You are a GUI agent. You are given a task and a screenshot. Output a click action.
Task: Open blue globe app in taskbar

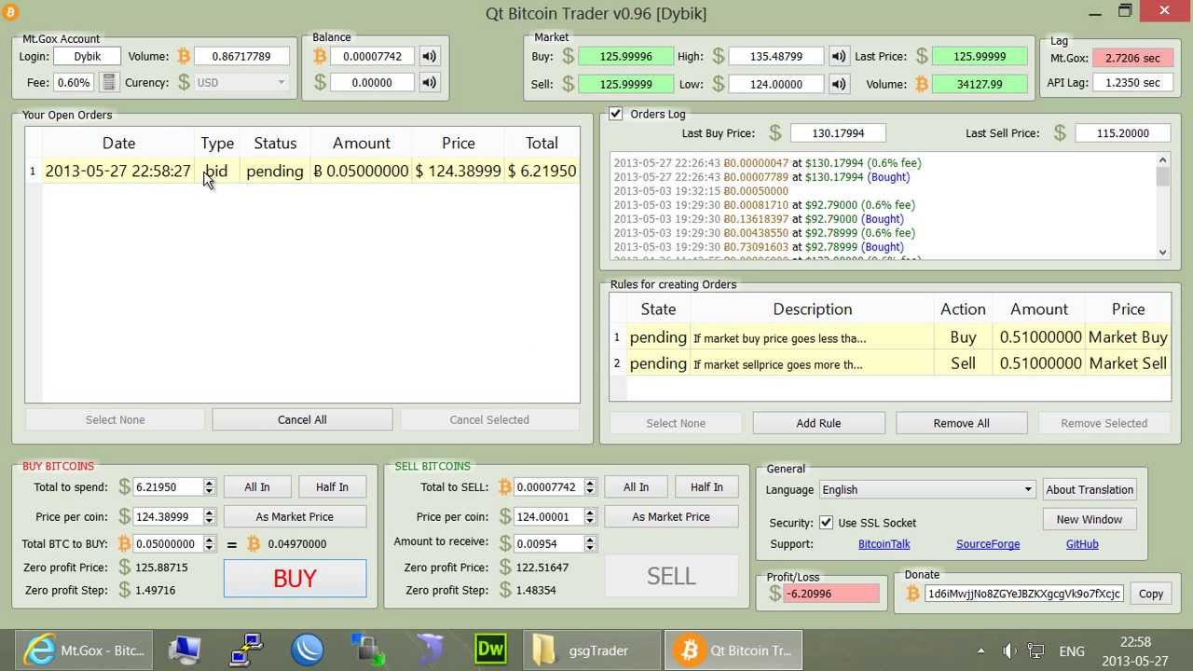[308, 650]
